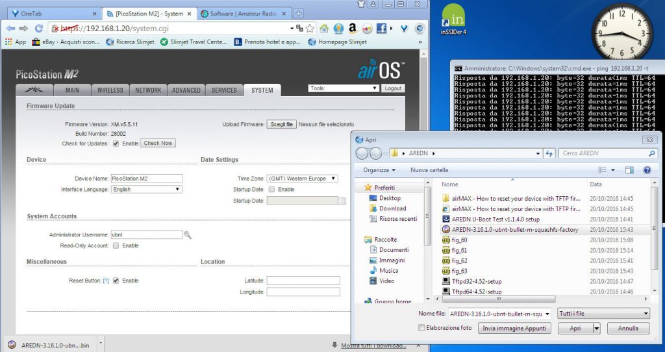Reload the page with the refresh icon
This screenshot has height=352, width=665.
pyautogui.click(x=38, y=29)
